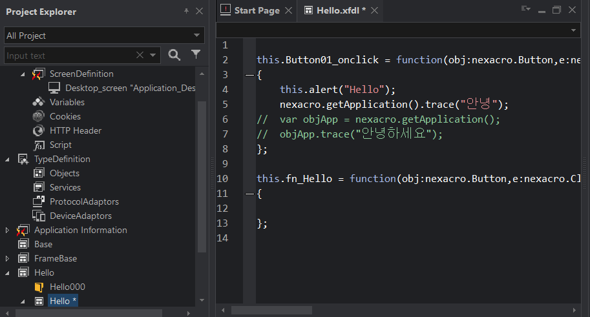Collapse the Button01_onclick code block at line 3
The height and width of the screenshot is (317, 590).
point(249,75)
